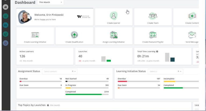Click the Create Featured Playlist icon

pyautogui.click(x=153, y=35)
